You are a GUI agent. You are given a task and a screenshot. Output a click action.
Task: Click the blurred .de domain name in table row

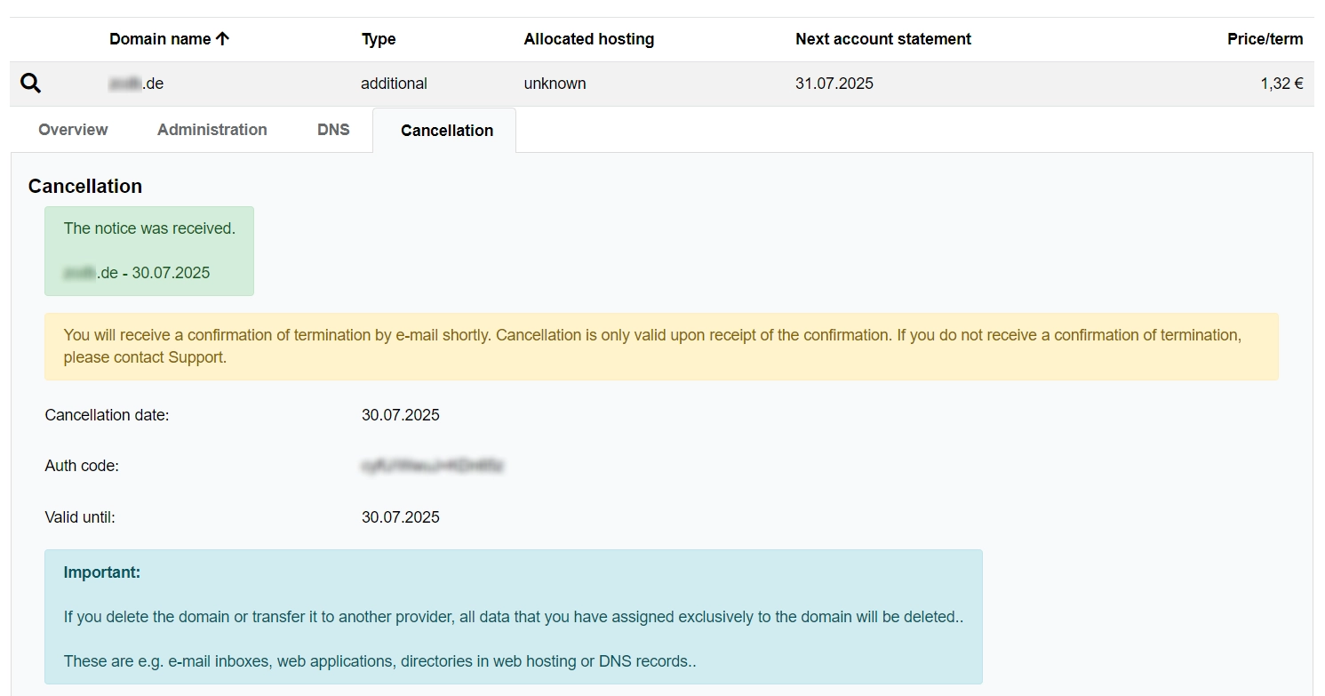pos(136,84)
